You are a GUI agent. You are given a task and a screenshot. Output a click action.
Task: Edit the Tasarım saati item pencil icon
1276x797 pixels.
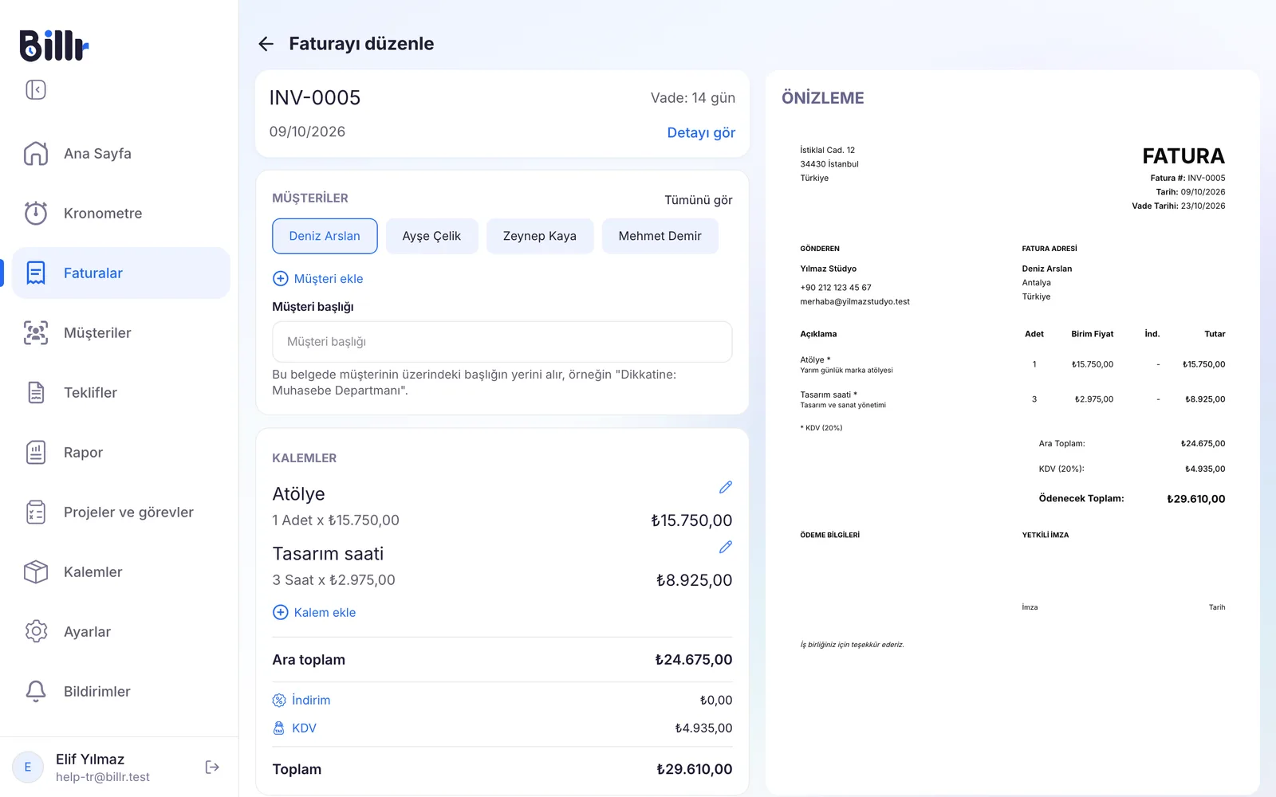pos(725,547)
